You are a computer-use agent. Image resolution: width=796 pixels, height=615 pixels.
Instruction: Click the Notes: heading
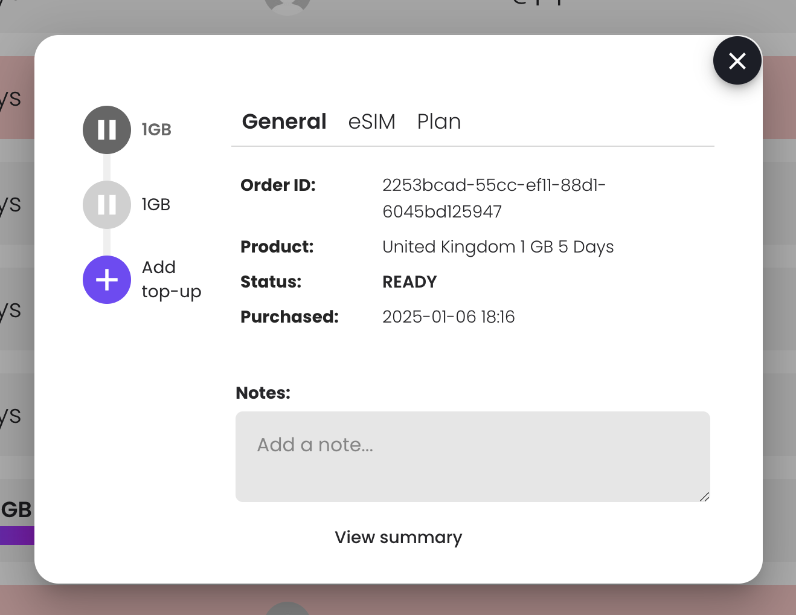coord(263,393)
